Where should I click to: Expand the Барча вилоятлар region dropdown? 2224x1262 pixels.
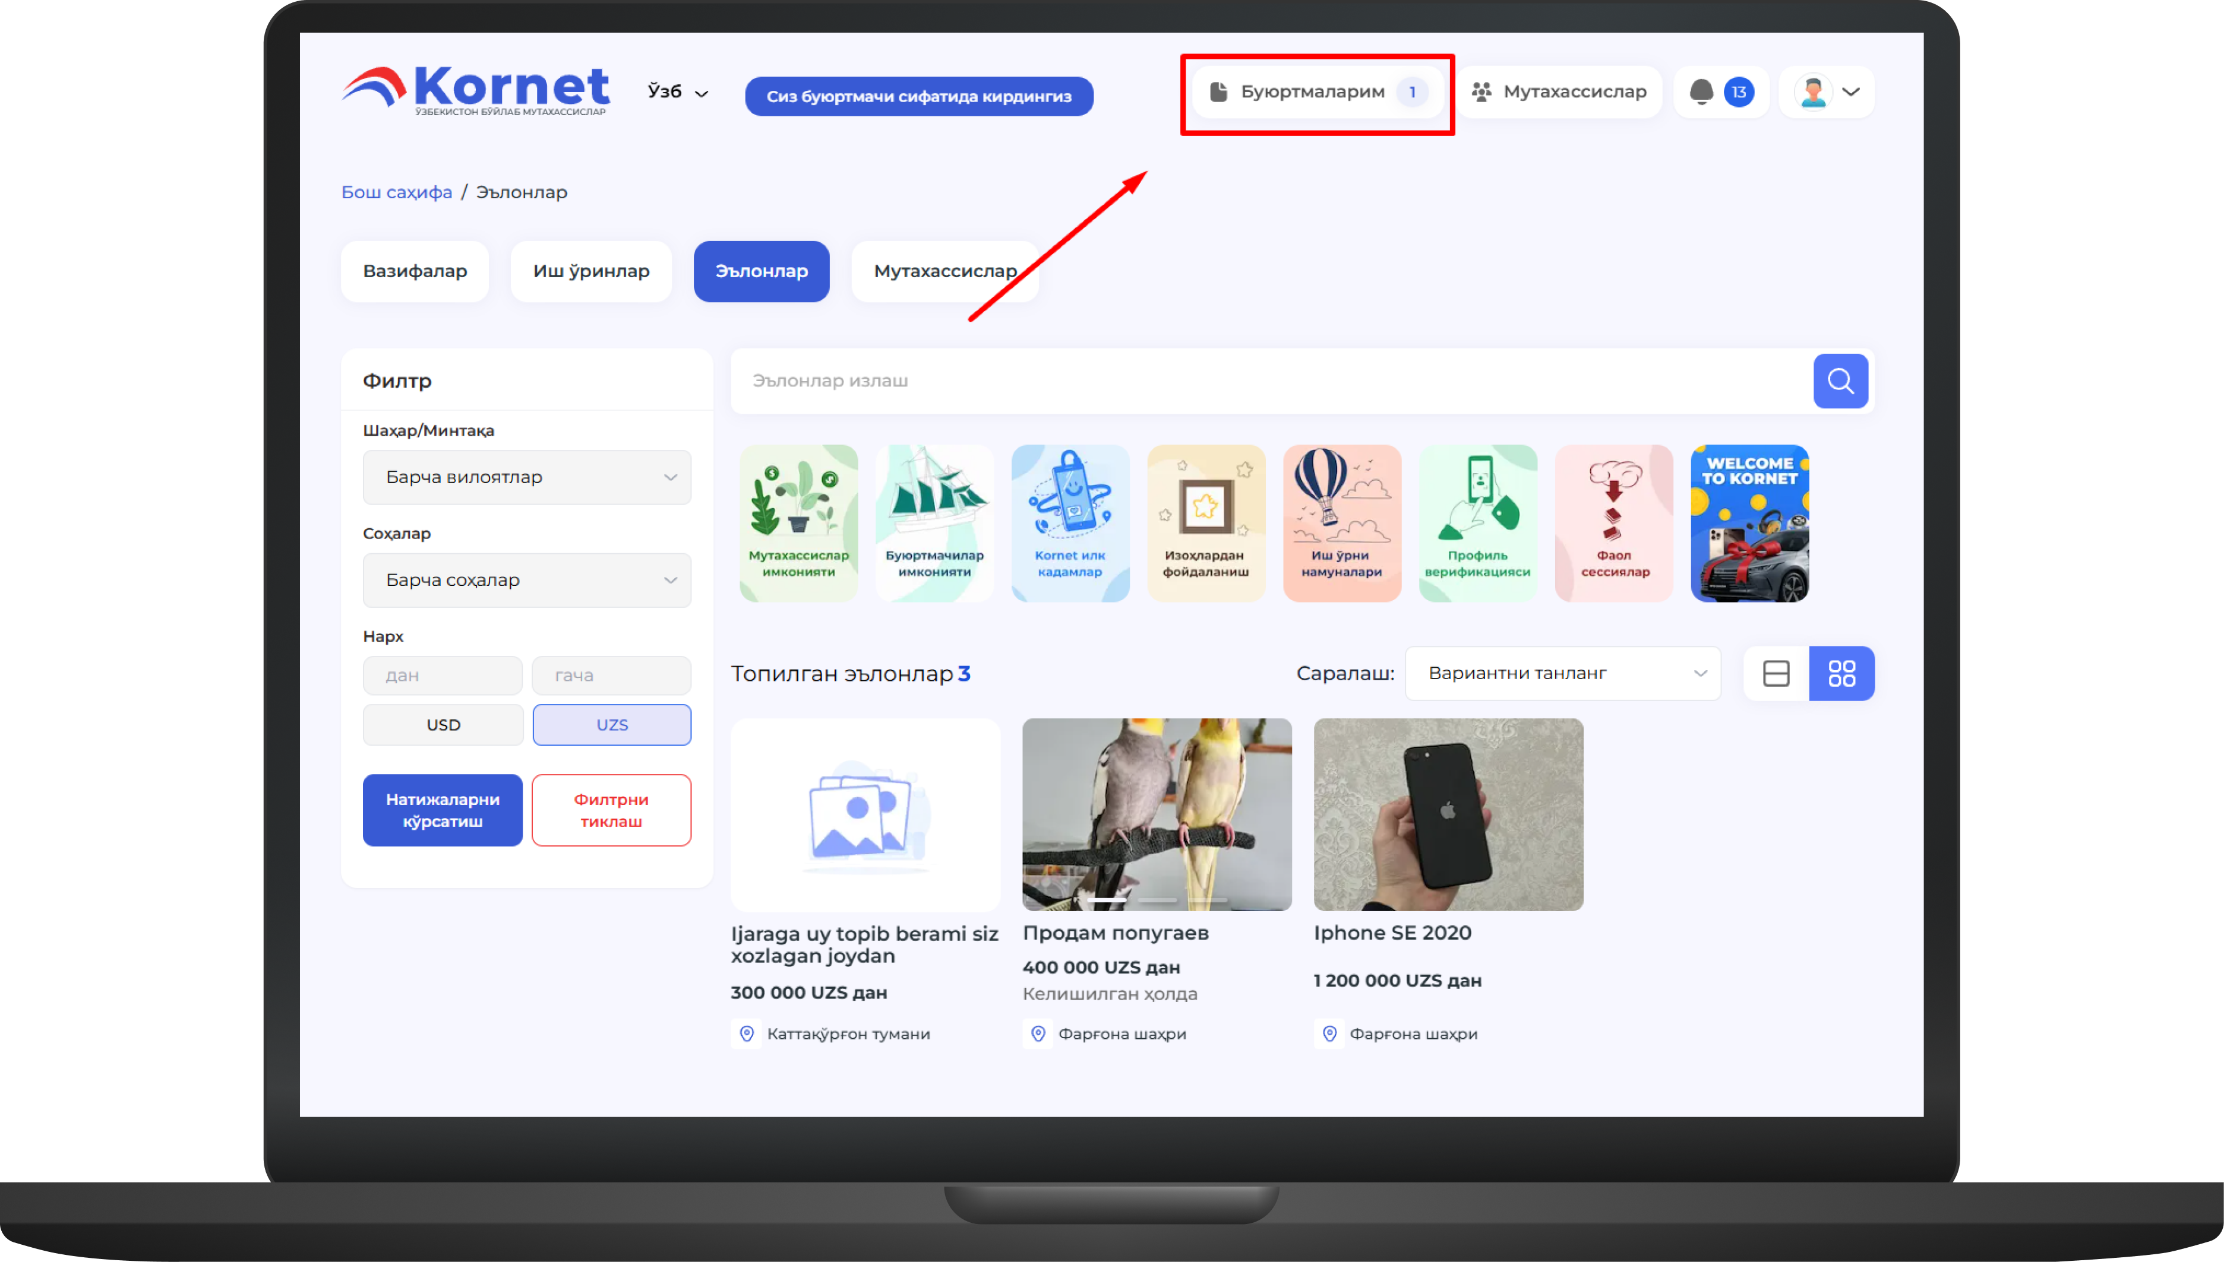click(526, 477)
